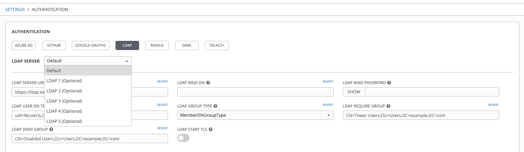
Task: Choose LDAP 3 (Optional) server option
Action: (64, 101)
